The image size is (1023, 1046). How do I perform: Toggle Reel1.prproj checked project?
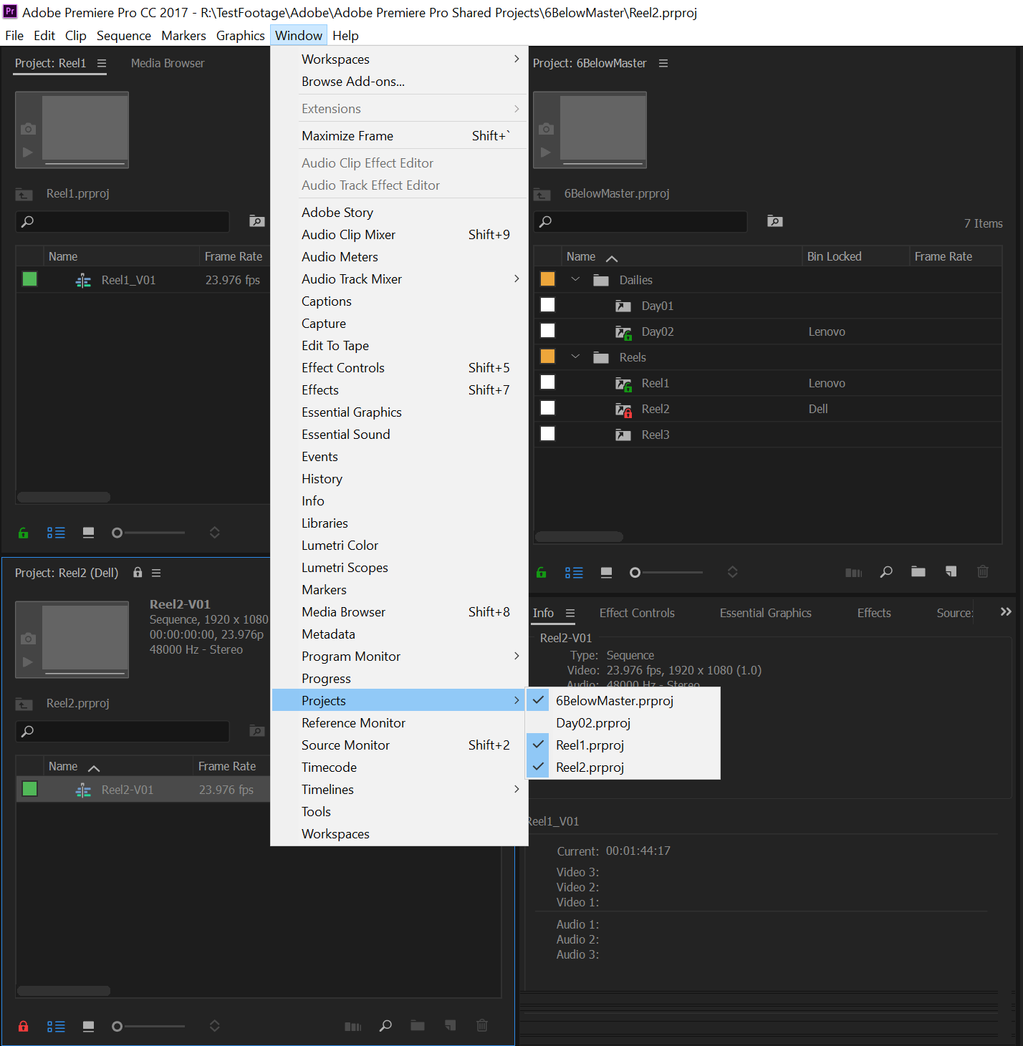coord(623,745)
